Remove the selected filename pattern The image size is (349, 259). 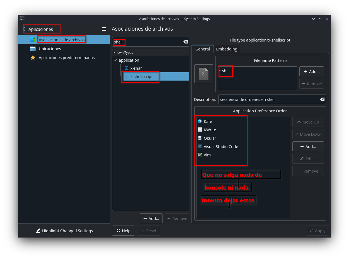[312, 84]
